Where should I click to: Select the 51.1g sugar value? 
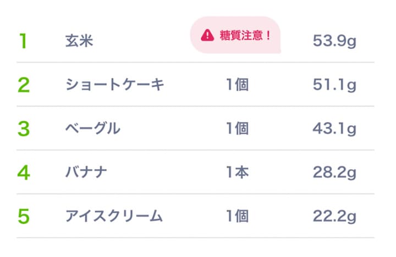click(334, 85)
